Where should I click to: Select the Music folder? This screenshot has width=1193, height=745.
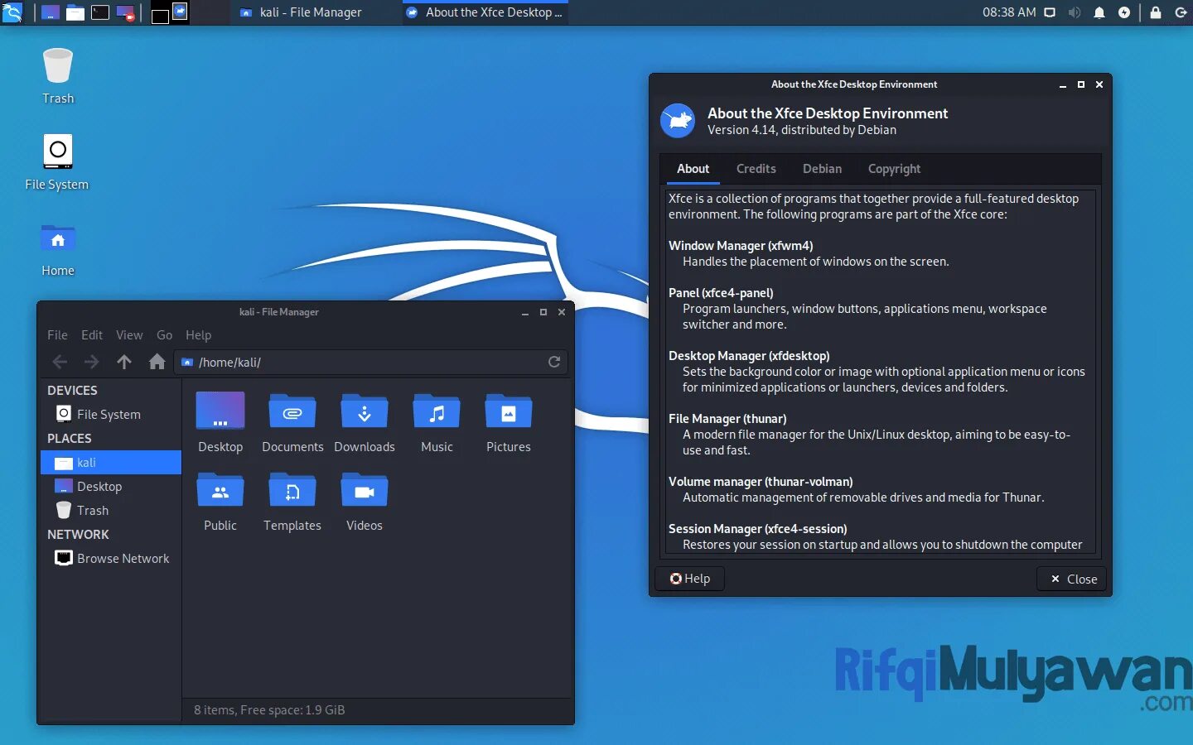pyautogui.click(x=437, y=423)
